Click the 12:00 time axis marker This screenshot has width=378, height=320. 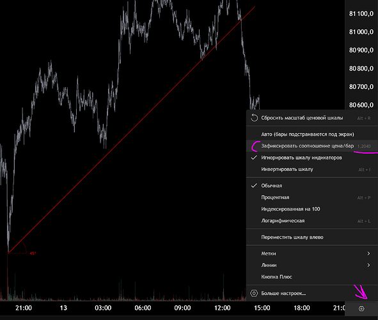click(x=223, y=308)
